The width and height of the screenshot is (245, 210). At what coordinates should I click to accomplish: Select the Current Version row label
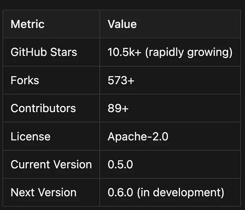tap(51, 164)
